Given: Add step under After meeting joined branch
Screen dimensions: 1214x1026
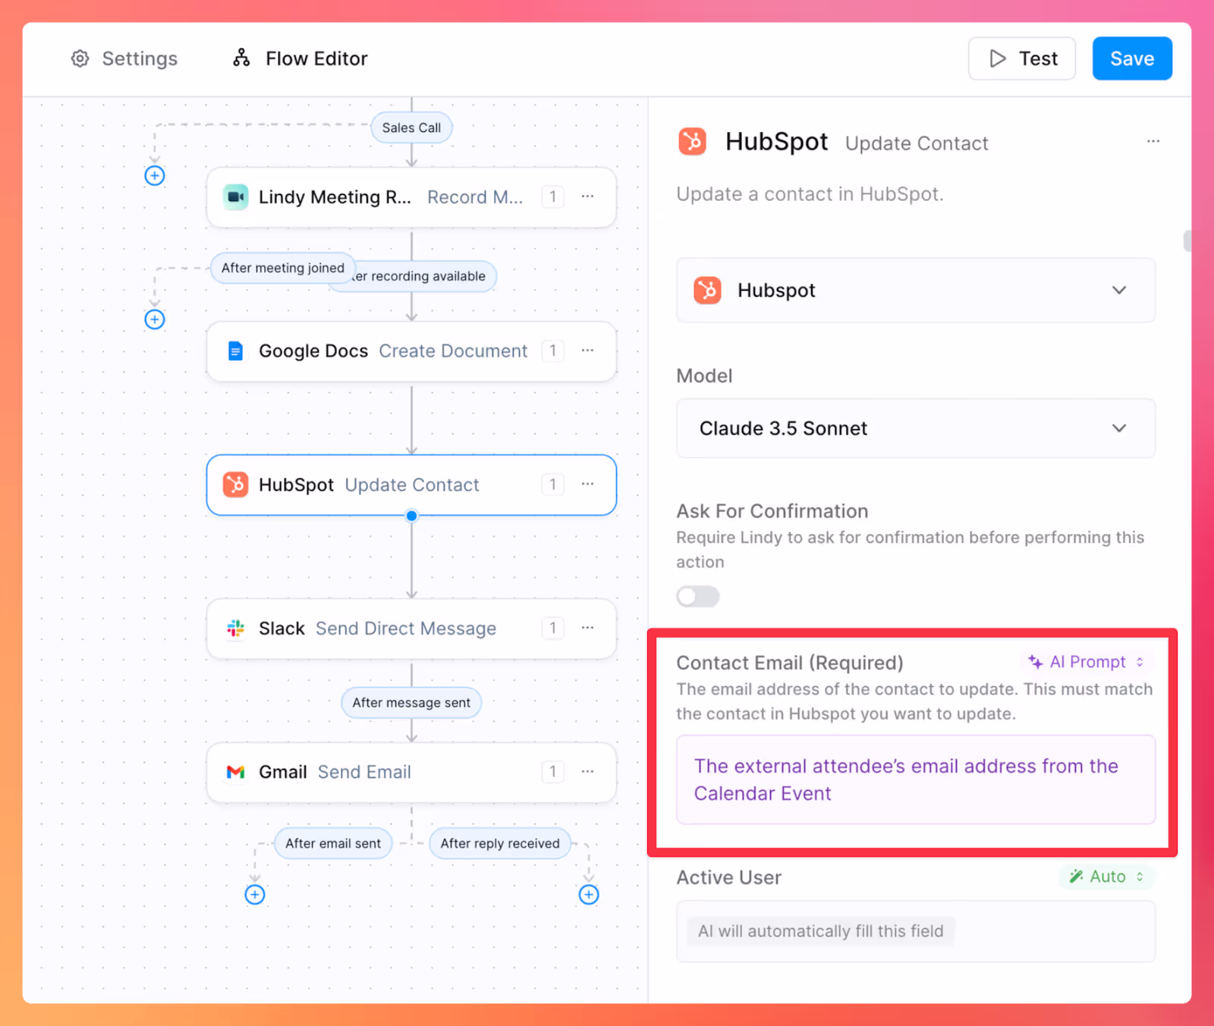Looking at the screenshot, I should 155,319.
